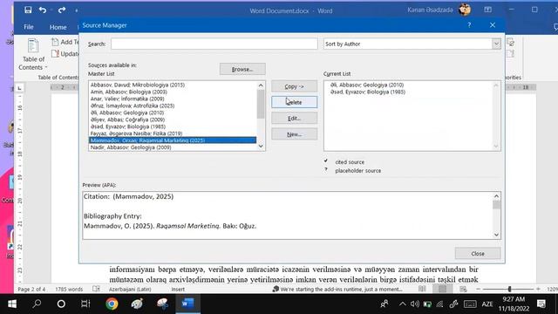Open Windows taskbar search
558x314 pixels.
tap(37, 304)
